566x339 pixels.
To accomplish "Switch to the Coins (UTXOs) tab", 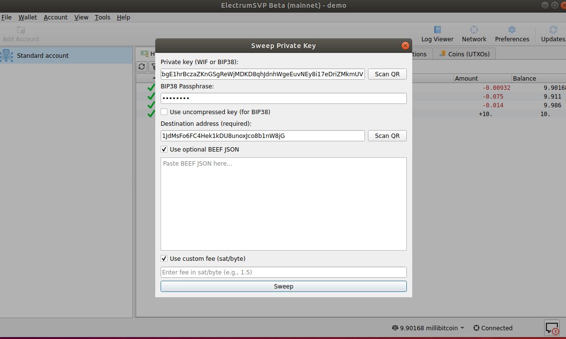I will click(x=464, y=54).
